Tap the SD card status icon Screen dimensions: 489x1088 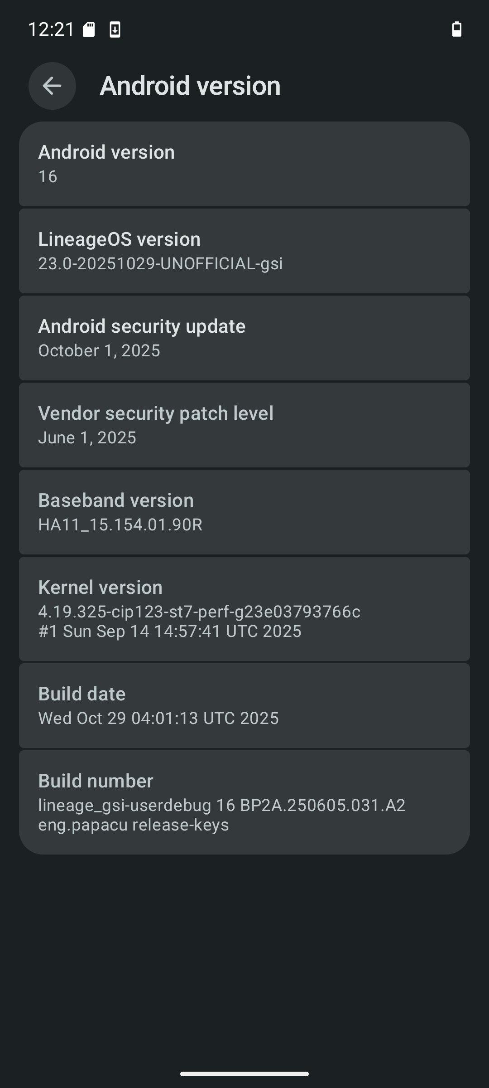pyautogui.click(x=89, y=29)
